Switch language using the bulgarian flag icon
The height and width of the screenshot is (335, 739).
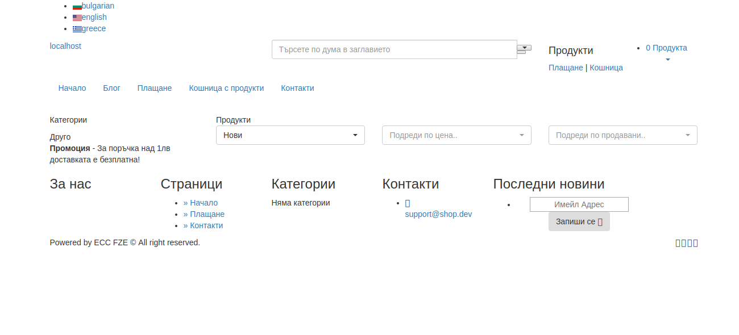(77, 6)
